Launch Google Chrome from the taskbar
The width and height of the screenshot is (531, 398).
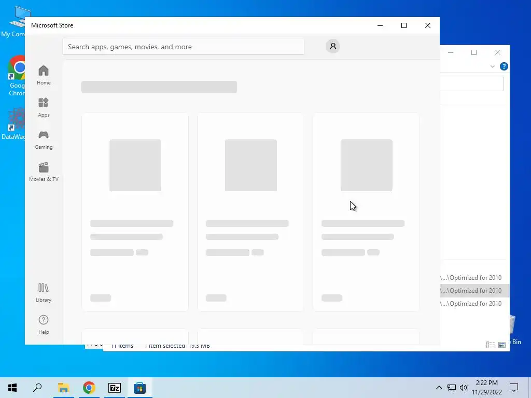[89, 388]
